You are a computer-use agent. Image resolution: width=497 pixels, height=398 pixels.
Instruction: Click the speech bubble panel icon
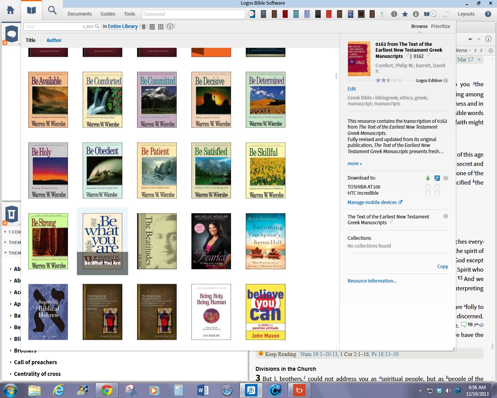tap(12, 34)
